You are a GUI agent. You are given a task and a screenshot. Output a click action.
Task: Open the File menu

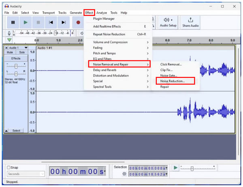tap(7, 13)
